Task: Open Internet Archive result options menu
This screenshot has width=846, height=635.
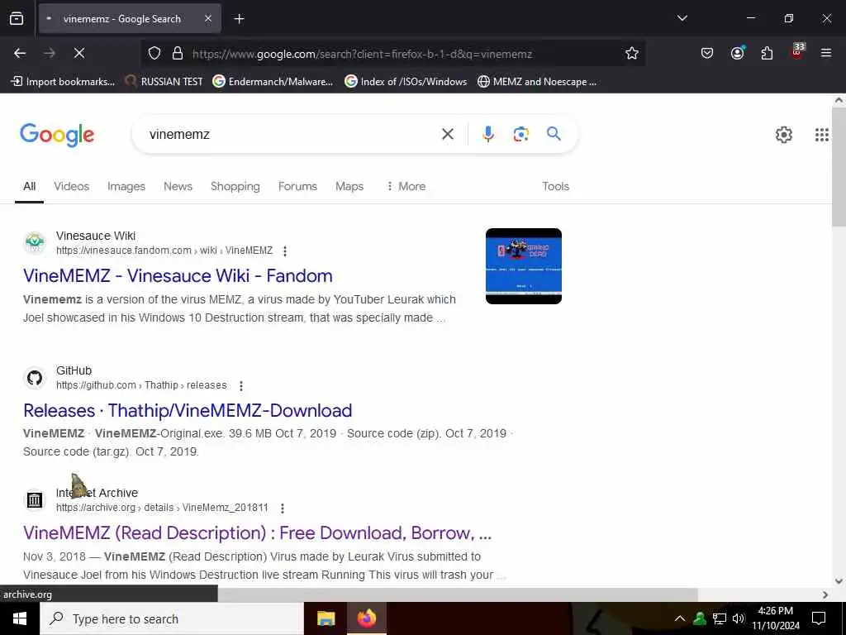Action: [x=283, y=508]
